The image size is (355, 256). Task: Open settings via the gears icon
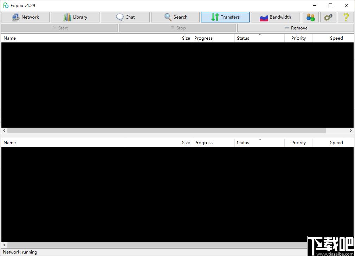coord(328,17)
